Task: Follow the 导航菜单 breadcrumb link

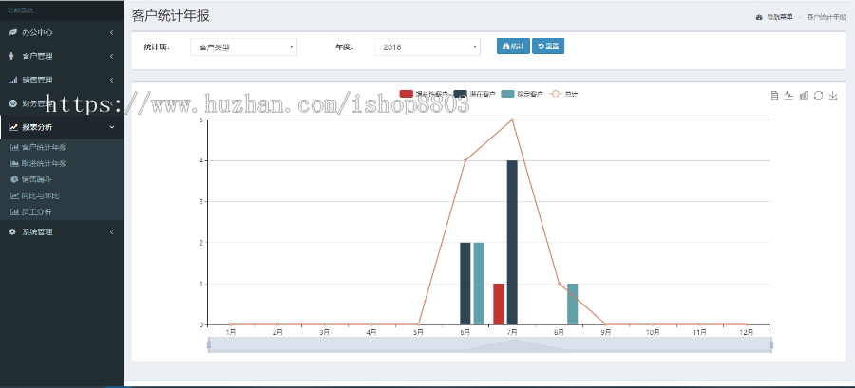Action: point(780,17)
